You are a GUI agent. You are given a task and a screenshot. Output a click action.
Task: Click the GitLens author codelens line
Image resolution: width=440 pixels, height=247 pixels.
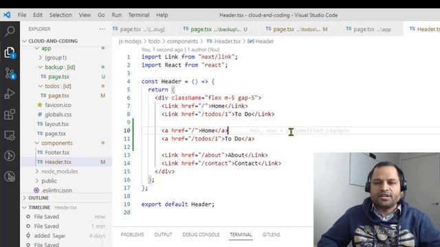pyautogui.click(x=180, y=49)
